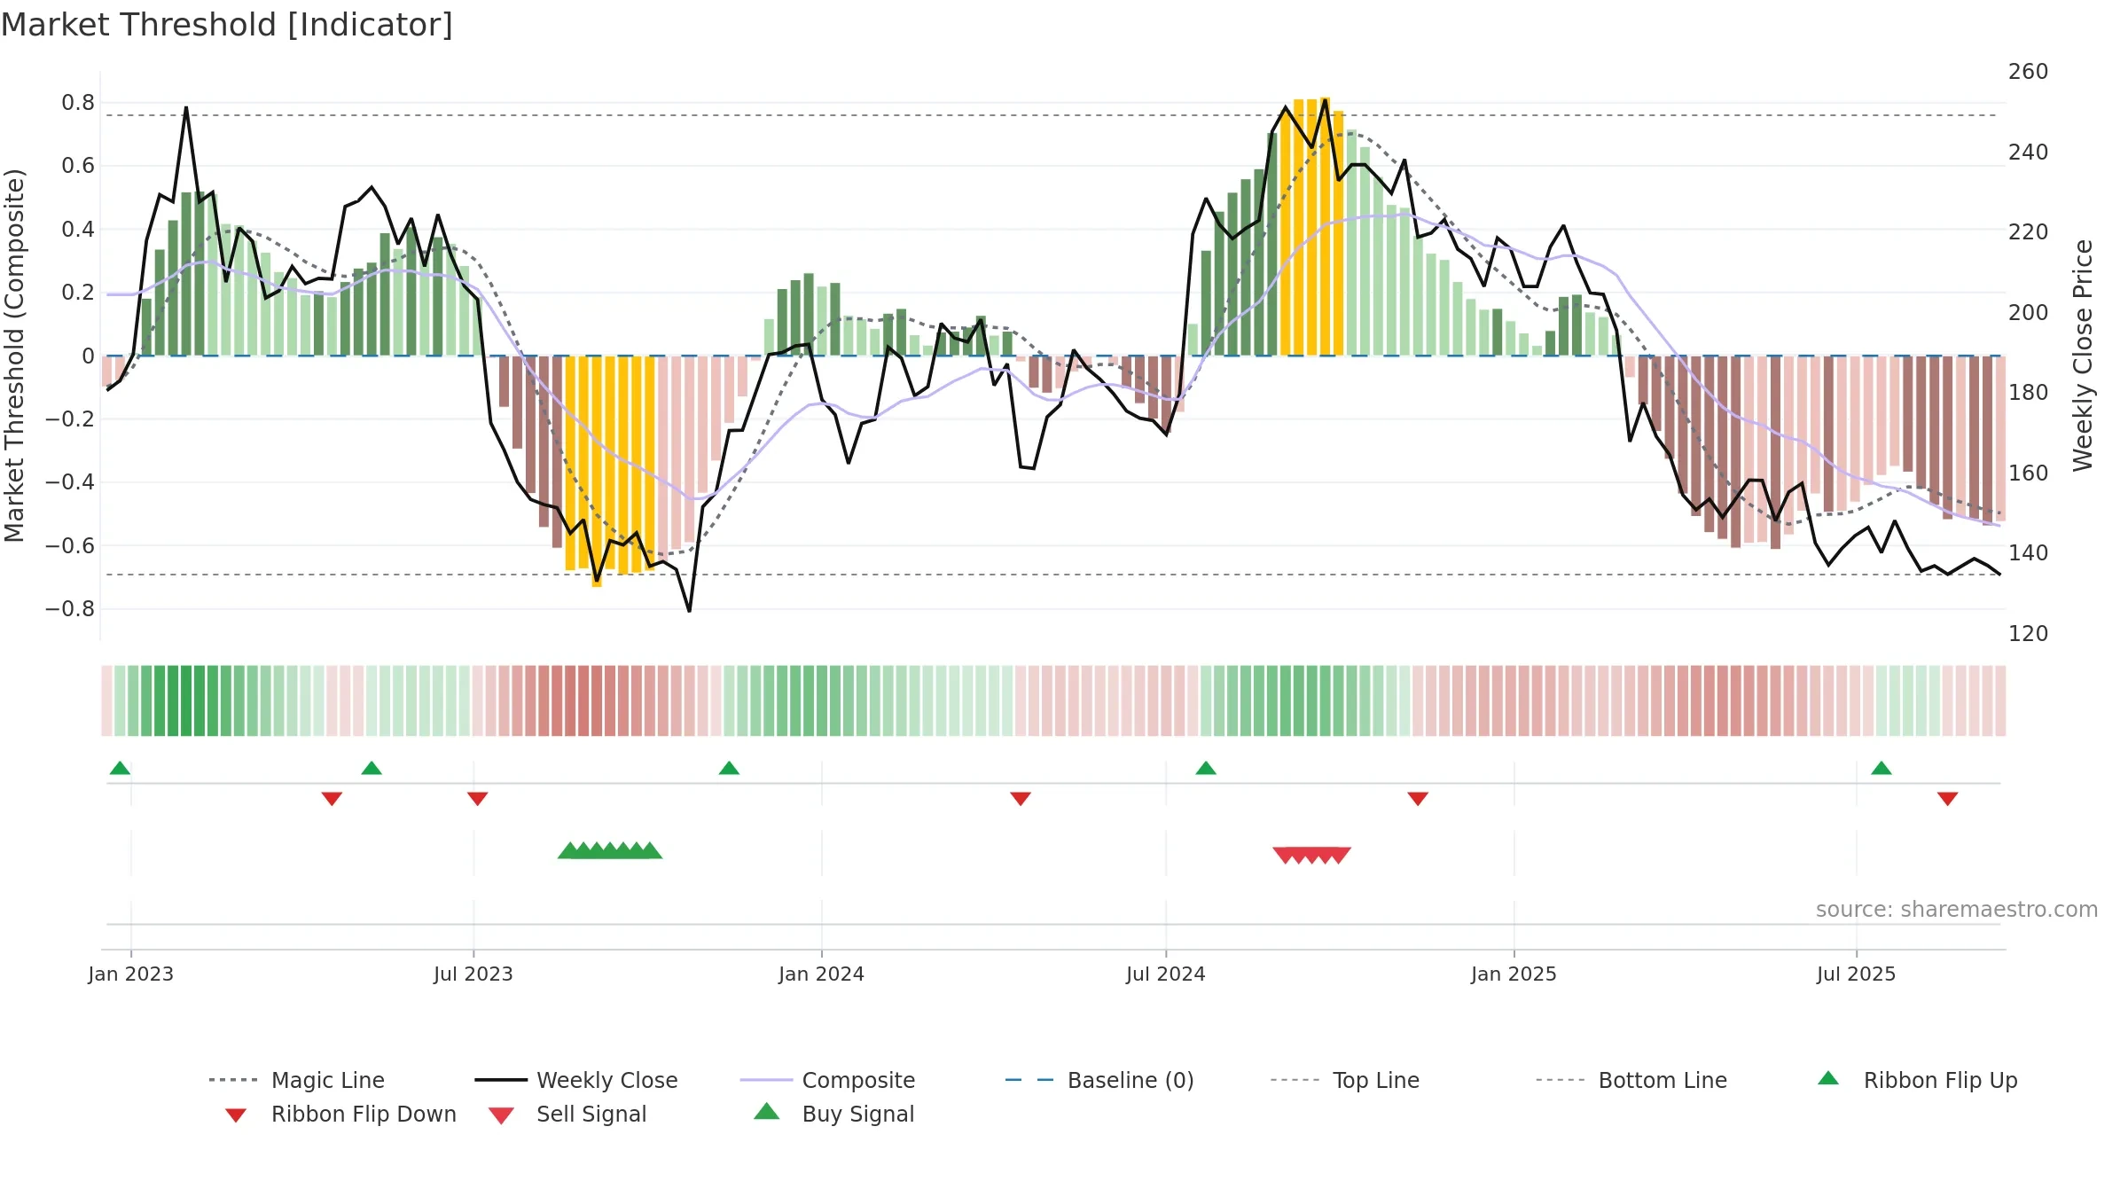Click the 0 tick on left axis
Screen dimensions: 2128x1197
coord(88,356)
